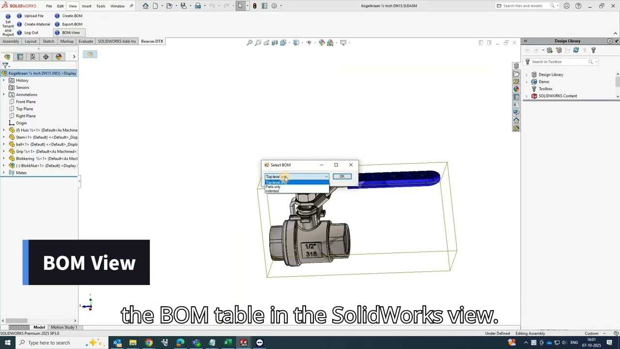Expand Design Library folder in task pane
This screenshot has height=349, width=620.
click(527, 75)
